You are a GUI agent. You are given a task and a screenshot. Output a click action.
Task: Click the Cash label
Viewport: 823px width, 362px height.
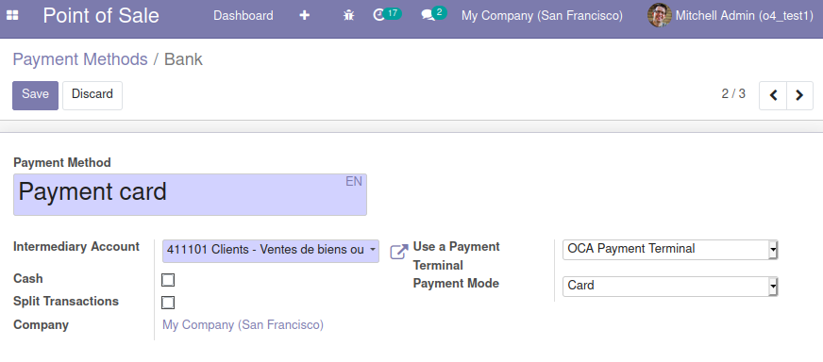[28, 279]
